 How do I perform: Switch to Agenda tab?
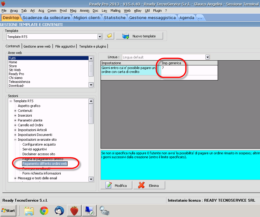click(187, 17)
